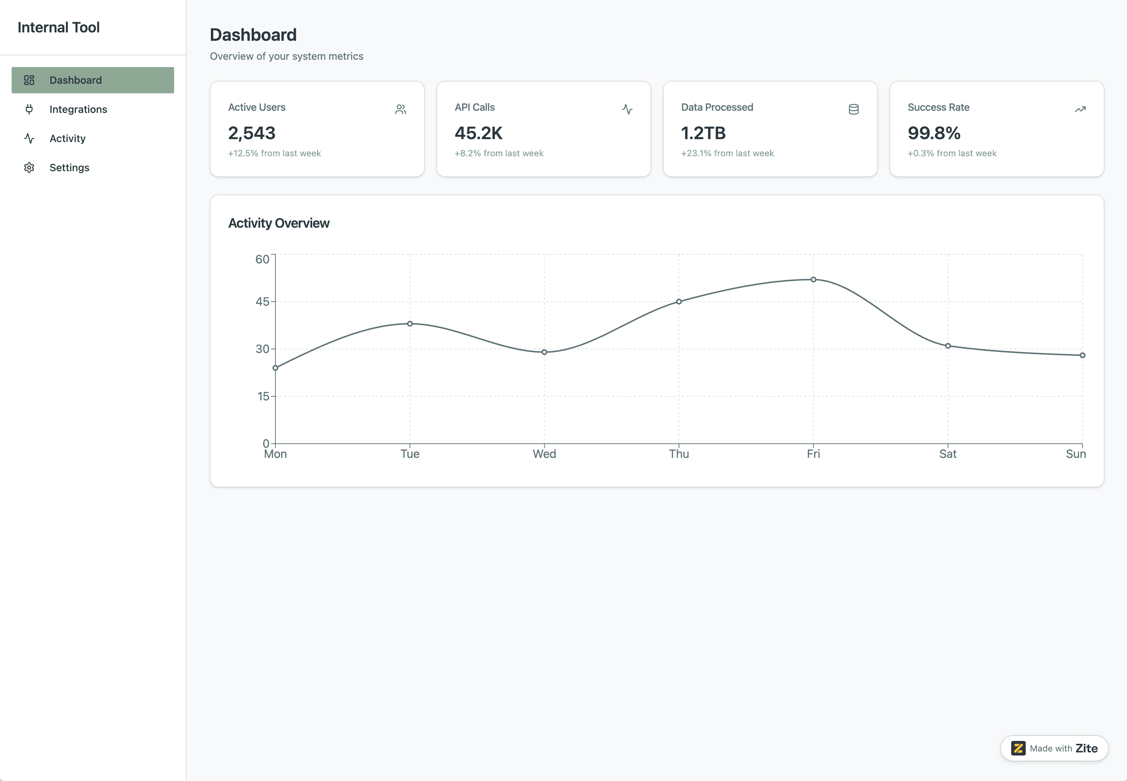Click the Made with Zite badge
Screen dimensions: 1127x781
(1054, 748)
